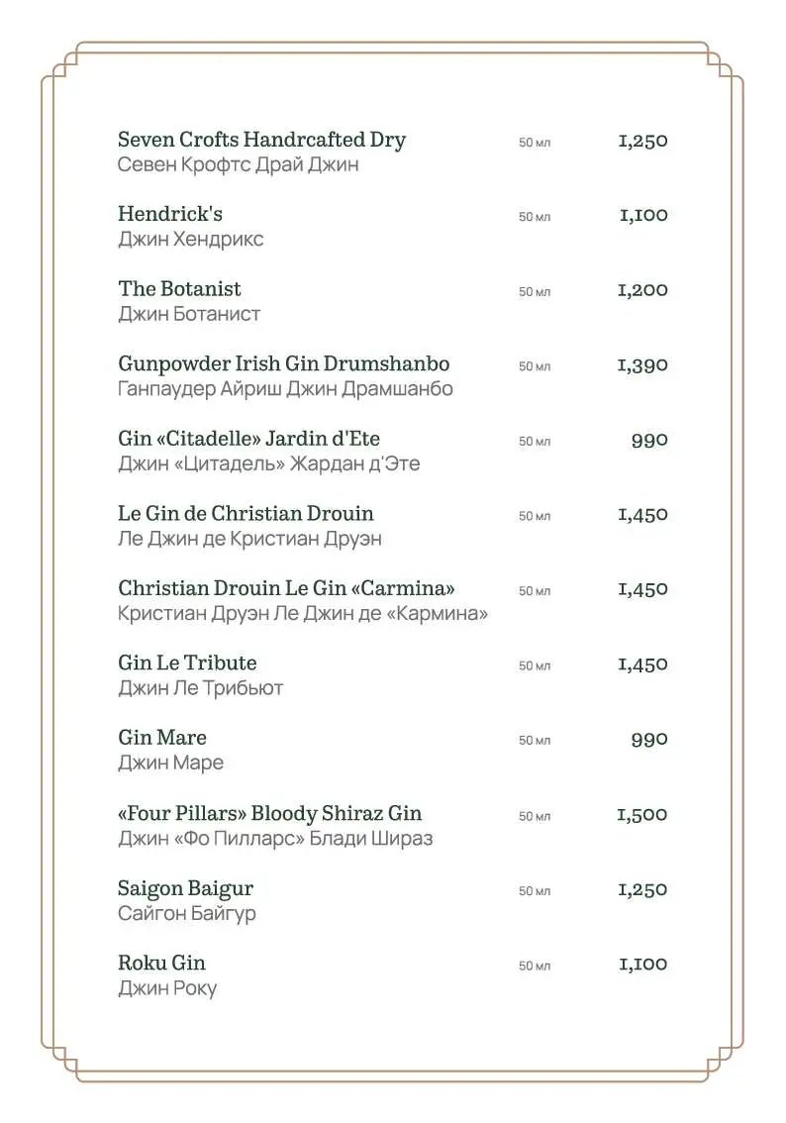This screenshot has height=1123, width=786.
Task: Select Christian Drouin Le Gin Carmina
Action: pyautogui.click(x=286, y=588)
